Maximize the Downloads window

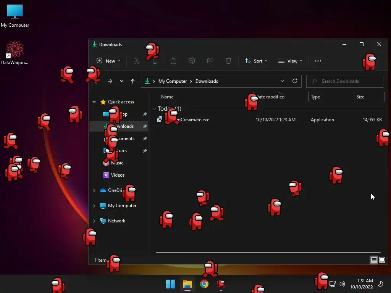[x=362, y=44]
